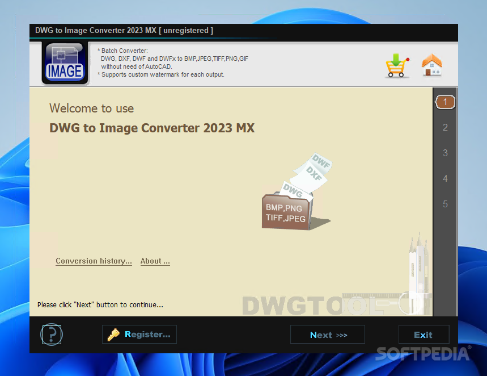Viewport: 487px width, 376px height.
Task: Jump to step 5 in the sidebar
Action: click(445, 204)
